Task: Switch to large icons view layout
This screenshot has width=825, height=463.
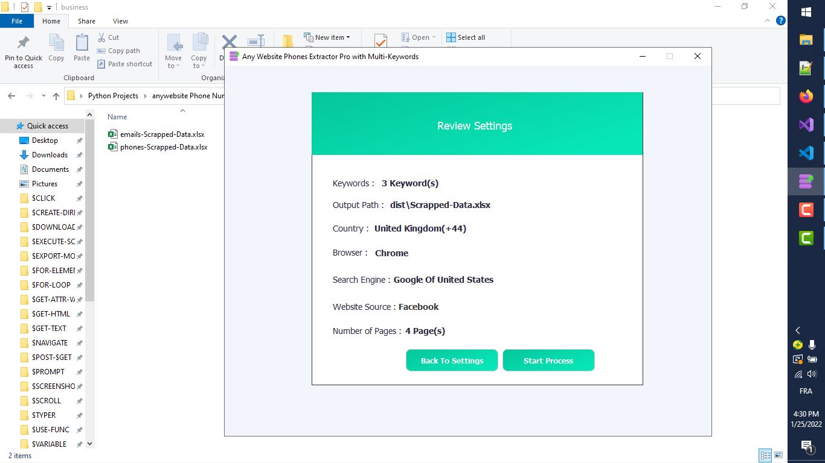Action: click(778, 455)
